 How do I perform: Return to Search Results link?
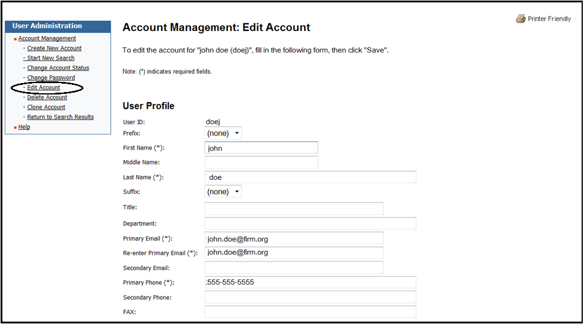[60, 117]
